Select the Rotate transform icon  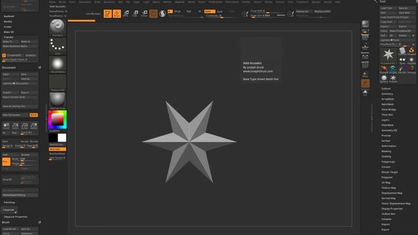[144, 14]
